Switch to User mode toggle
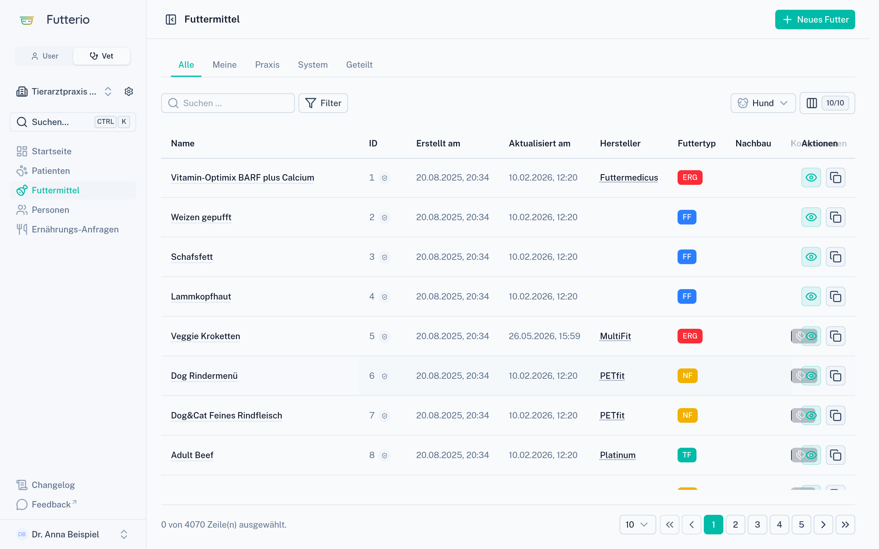 [45, 56]
